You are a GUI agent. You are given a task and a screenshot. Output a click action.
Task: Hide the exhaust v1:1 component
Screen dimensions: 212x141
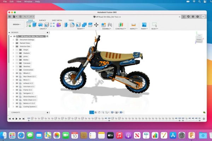[17, 83]
